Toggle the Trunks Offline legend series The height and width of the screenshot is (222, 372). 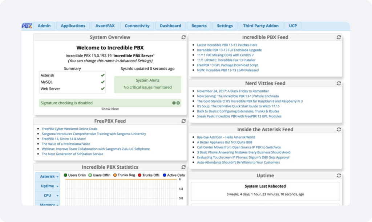(x=149, y=175)
